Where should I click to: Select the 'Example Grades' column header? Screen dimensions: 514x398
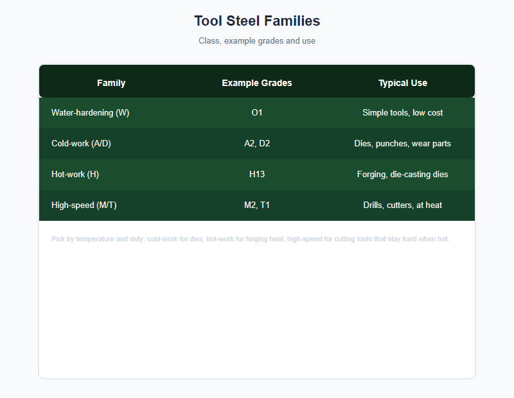(257, 83)
